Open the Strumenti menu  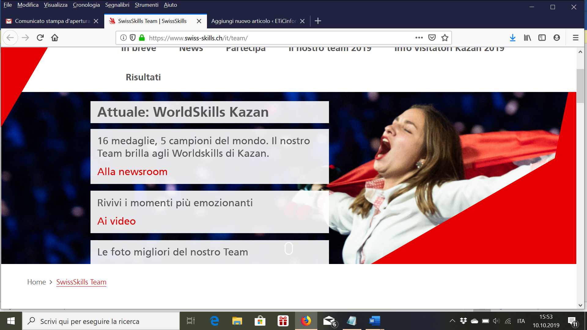tap(146, 5)
